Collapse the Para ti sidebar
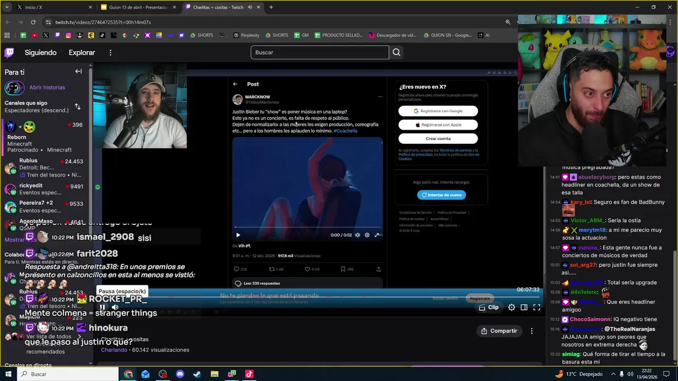678x381 pixels. (x=78, y=71)
